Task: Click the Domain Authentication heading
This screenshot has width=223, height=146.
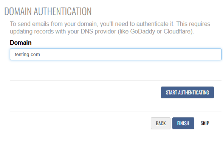Action: tap(48, 11)
